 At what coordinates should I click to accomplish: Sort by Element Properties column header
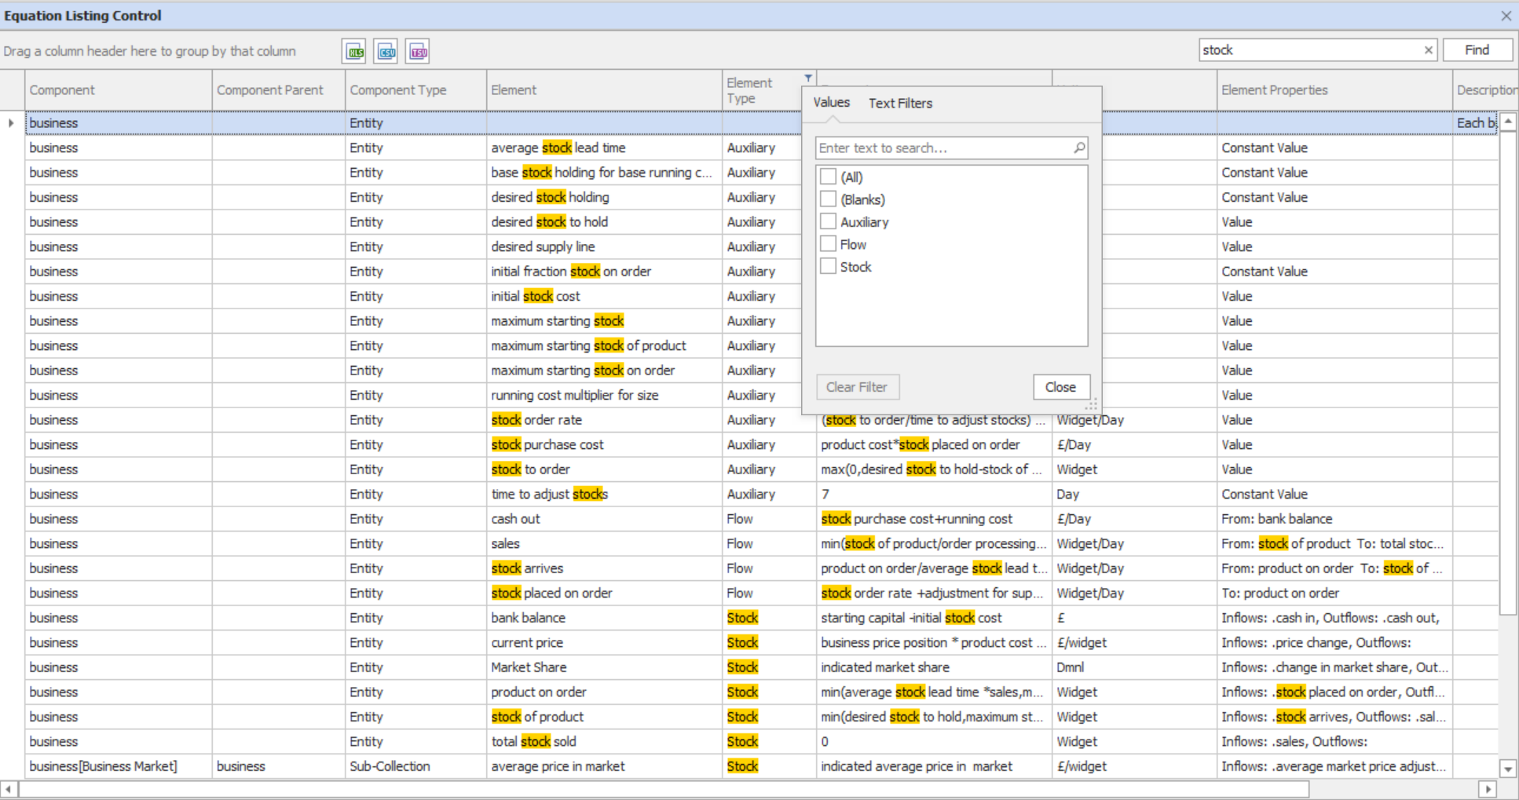point(1334,90)
